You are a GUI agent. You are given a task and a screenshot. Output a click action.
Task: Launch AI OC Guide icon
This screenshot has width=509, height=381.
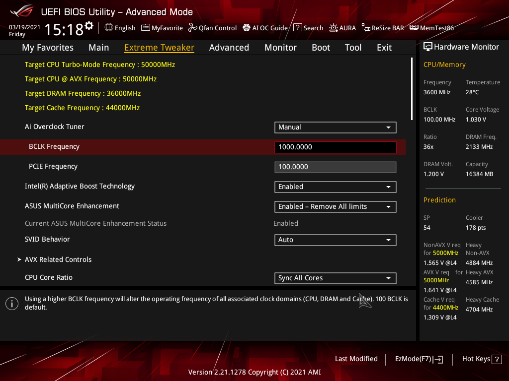click(247, 28)
